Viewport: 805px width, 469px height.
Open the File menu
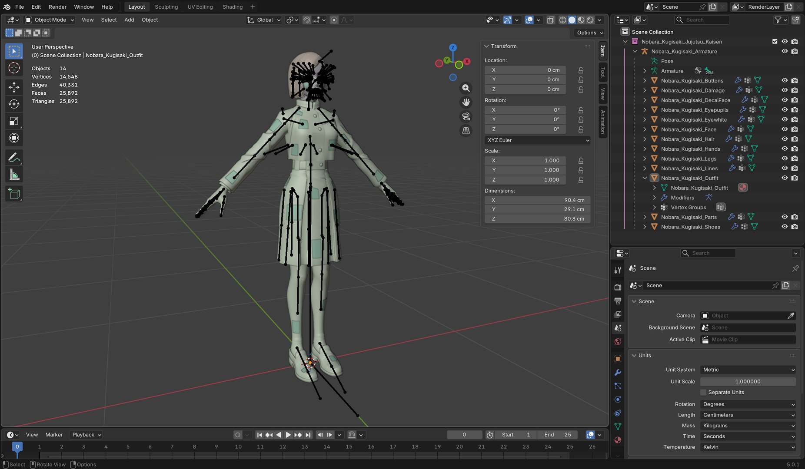pos(20,7)
